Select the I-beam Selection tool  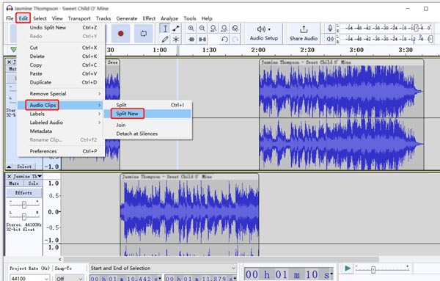pos(165,29)
